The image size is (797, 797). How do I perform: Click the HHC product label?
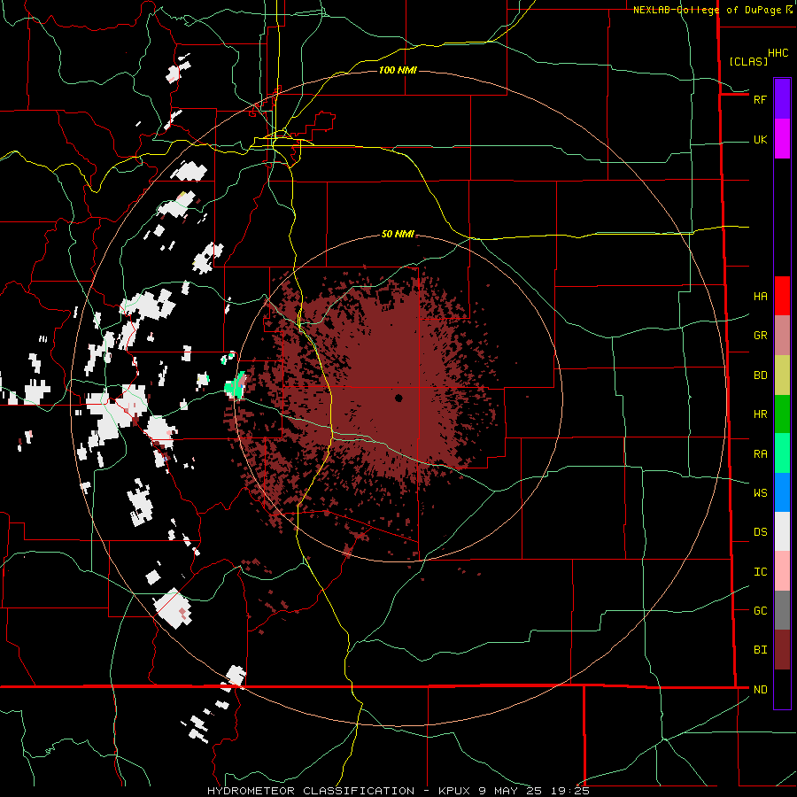(778, 53)
